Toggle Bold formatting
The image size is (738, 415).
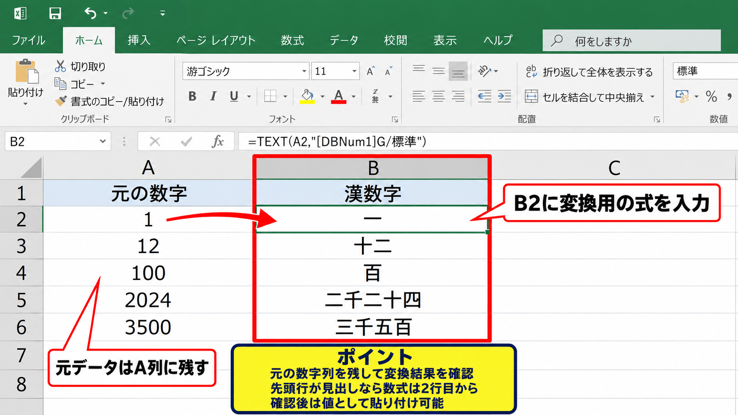tap(192, 96)
